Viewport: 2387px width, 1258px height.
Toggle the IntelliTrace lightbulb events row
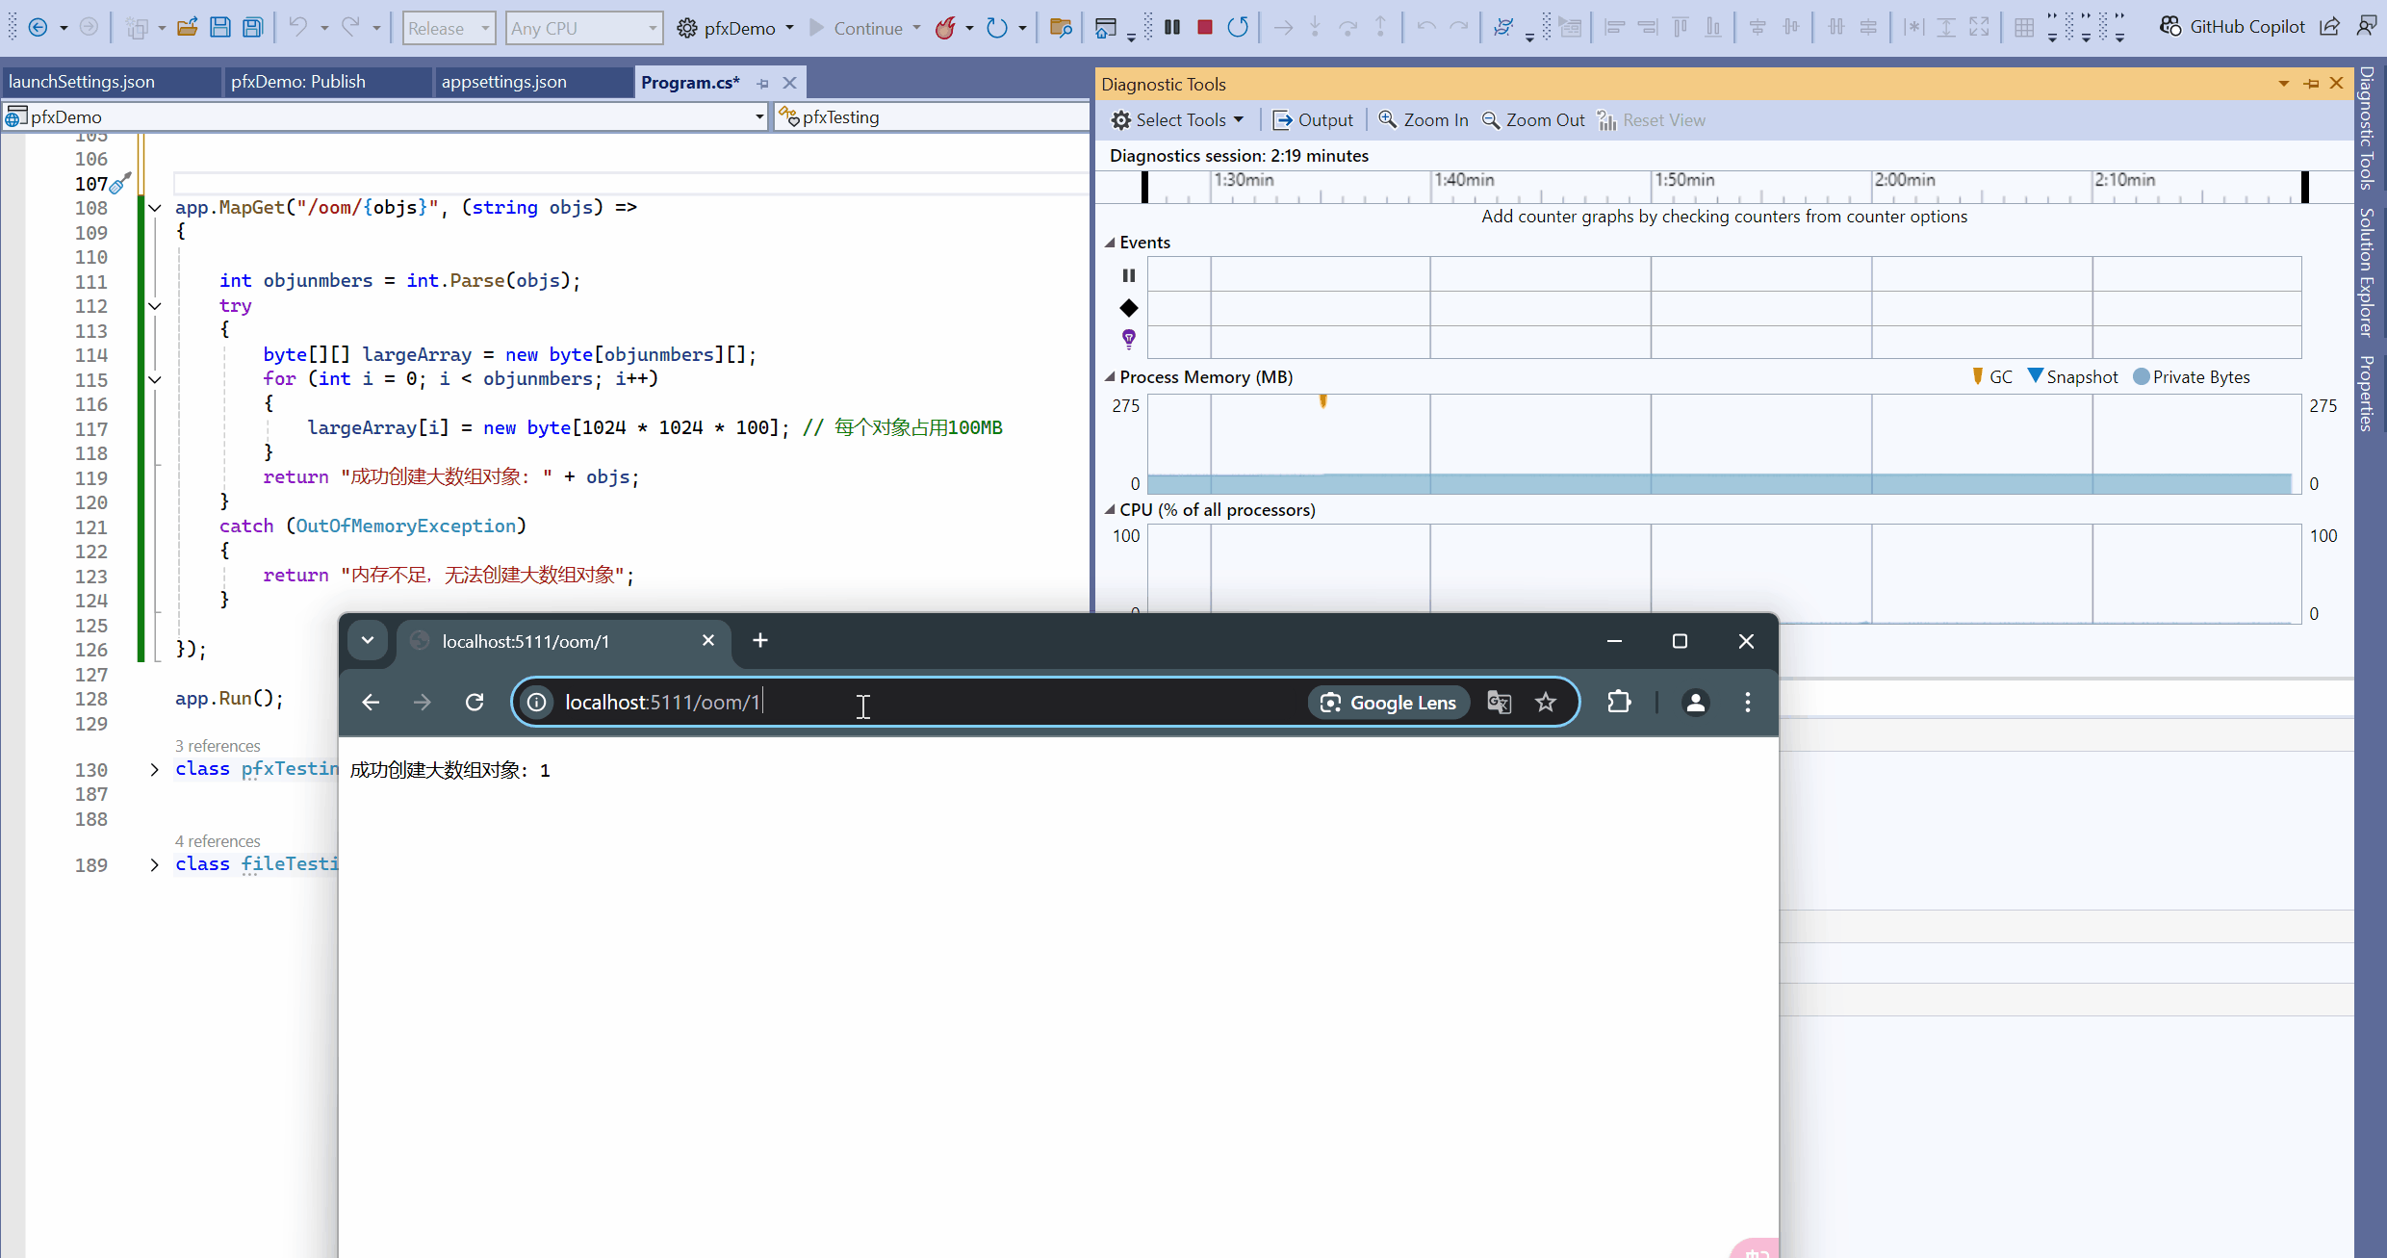point(1129,339)
